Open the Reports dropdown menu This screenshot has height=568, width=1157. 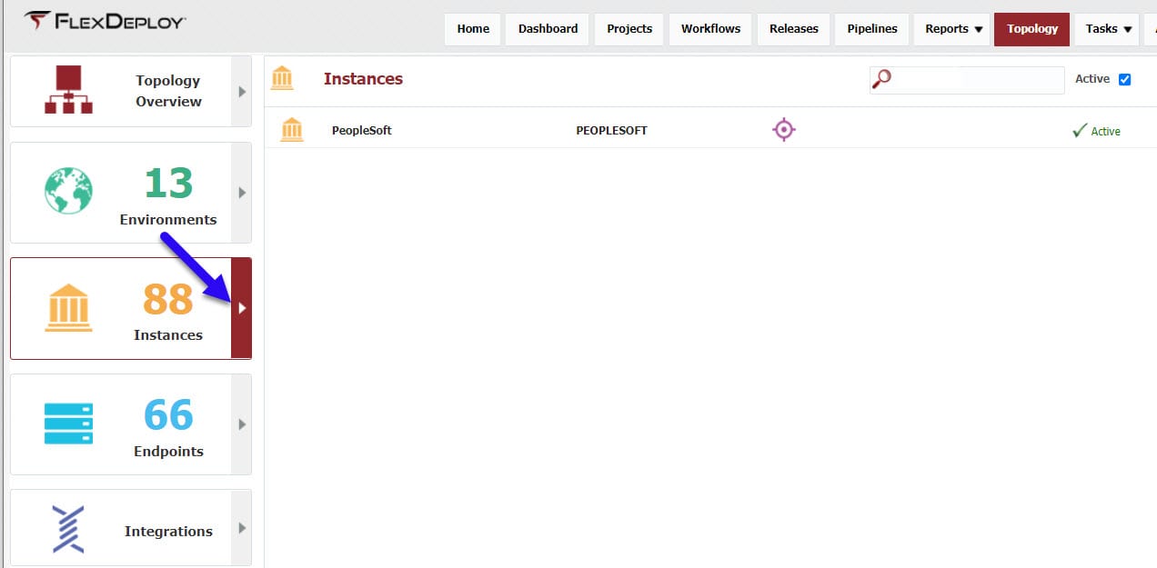[x=953, y=29]
